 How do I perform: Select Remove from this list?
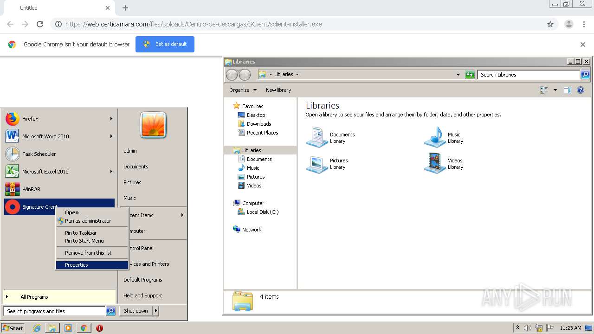pyautogui.click(x=92, y=253)
